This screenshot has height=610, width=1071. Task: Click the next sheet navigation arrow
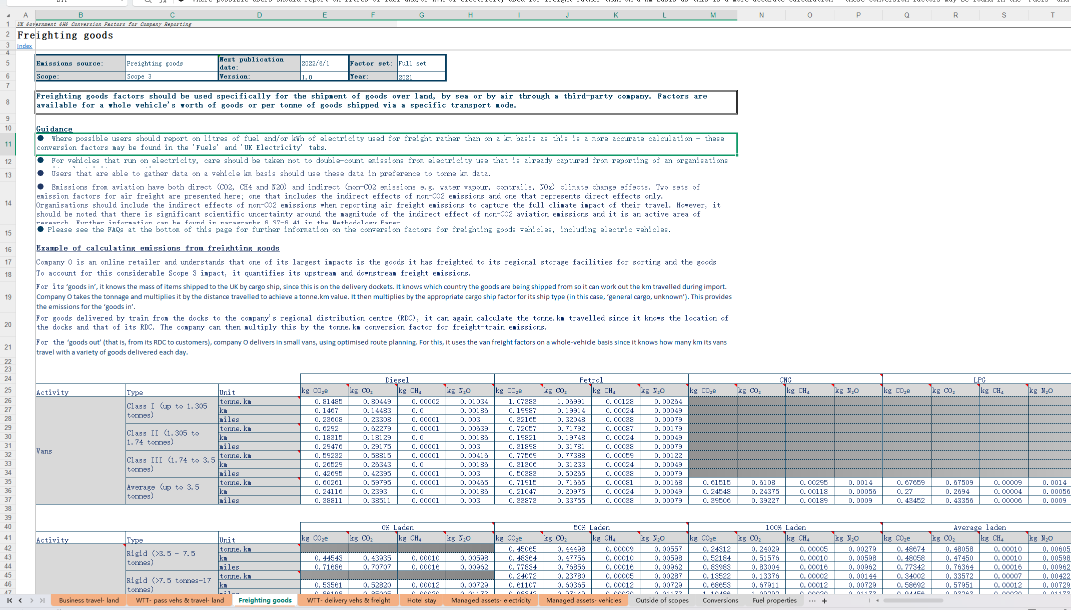pos(32,600)
